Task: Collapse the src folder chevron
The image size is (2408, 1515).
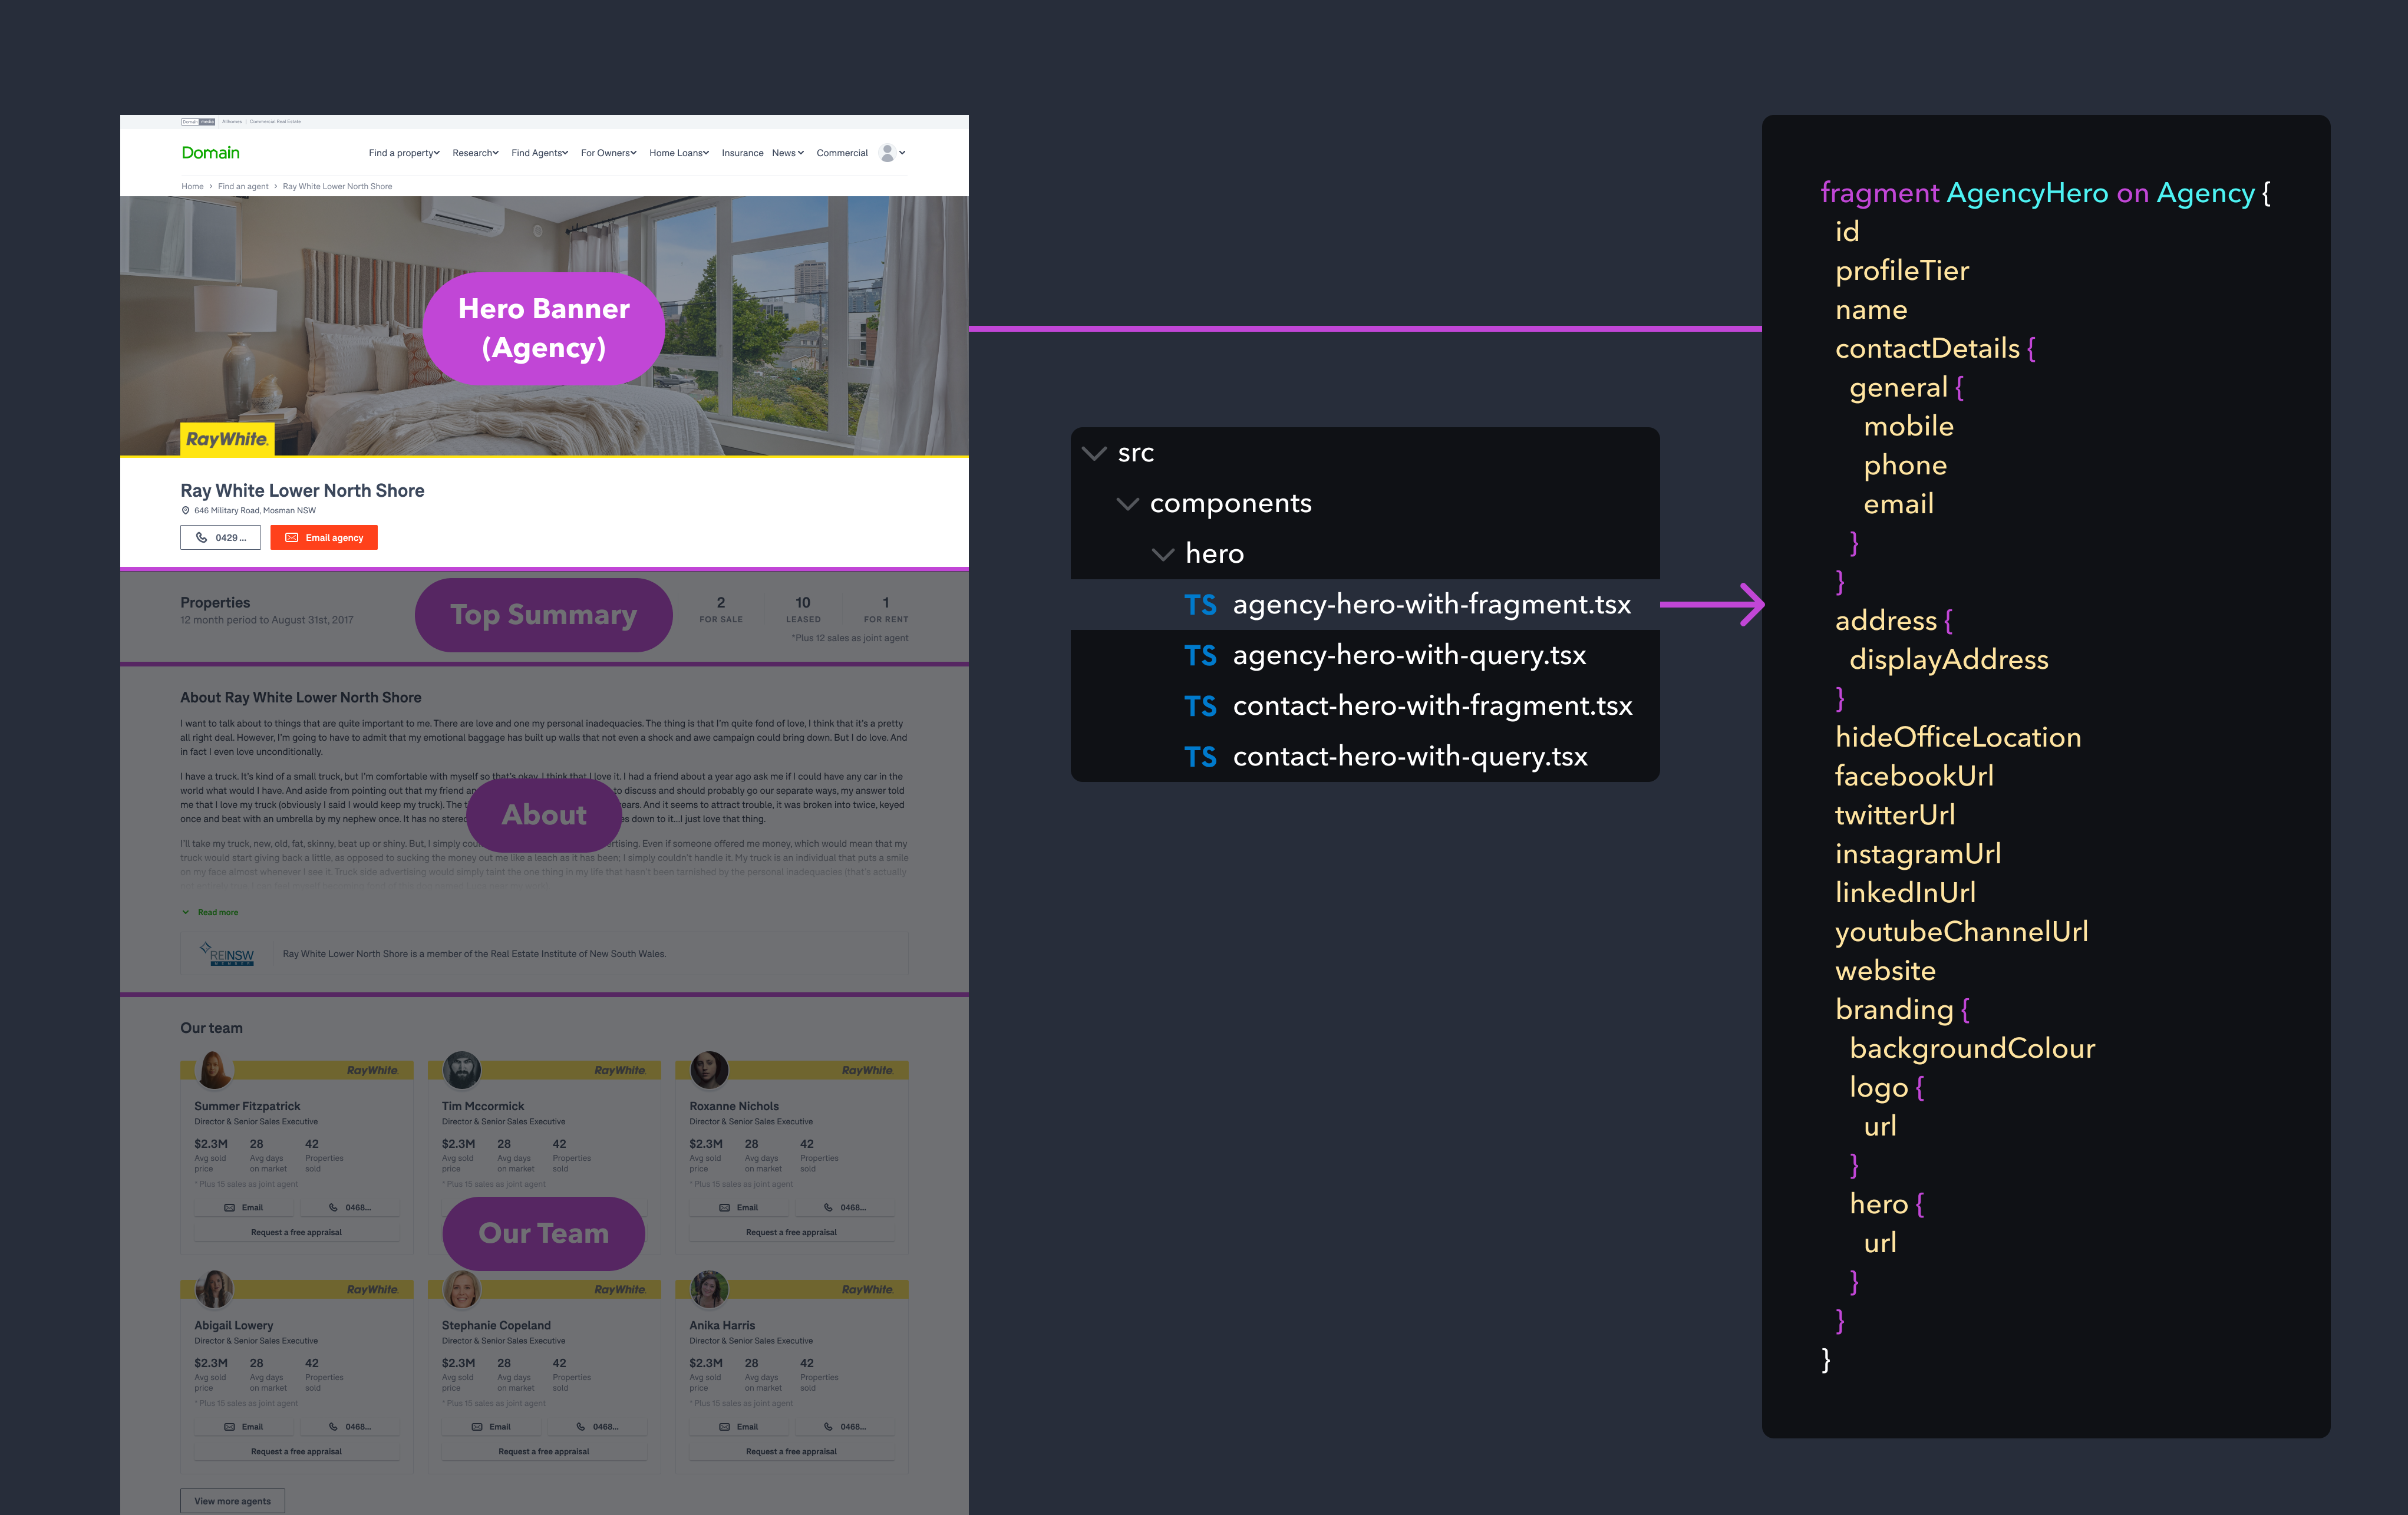Action: (1095, 454)
